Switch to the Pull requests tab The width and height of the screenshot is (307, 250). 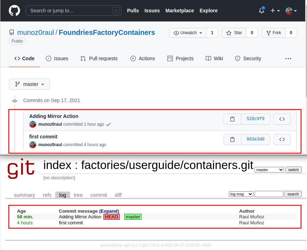click(99, 58)
